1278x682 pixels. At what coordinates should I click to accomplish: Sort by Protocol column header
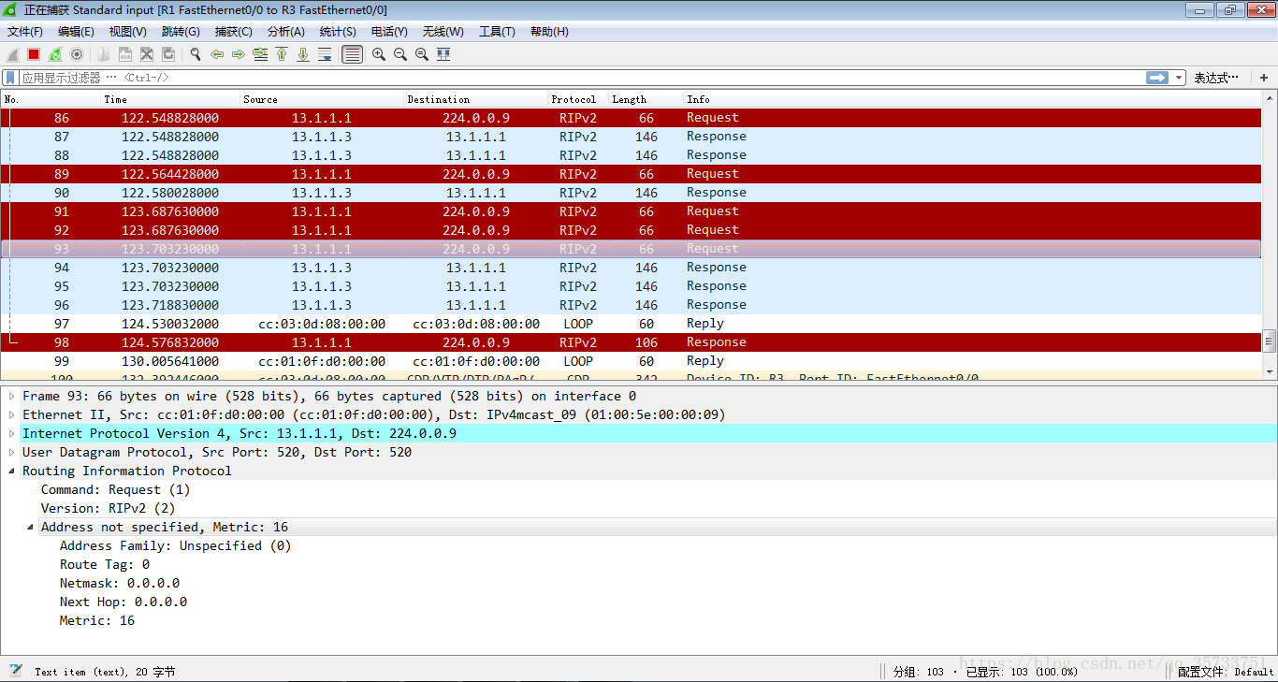click(x=577, y=99)
